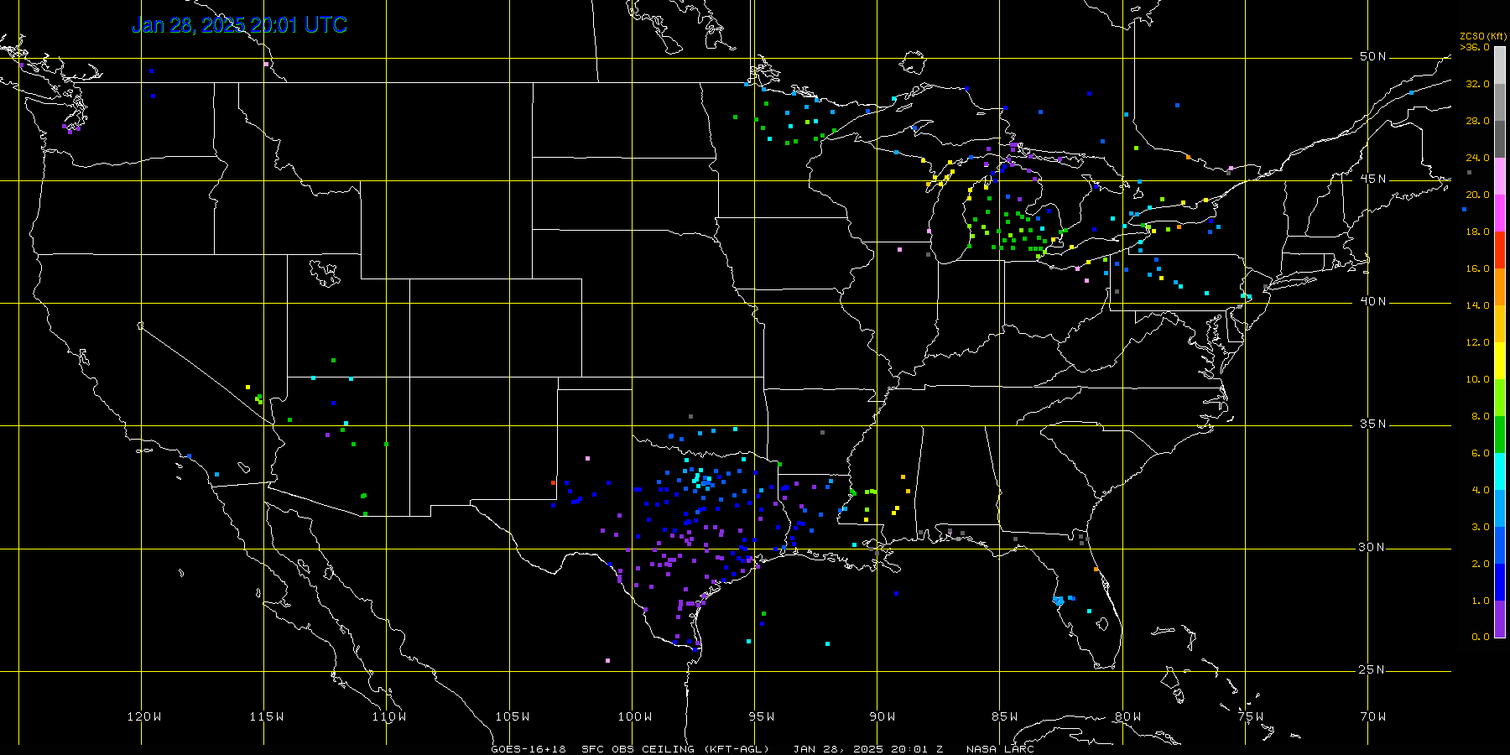Click the '32.0' legend value
Screen dimensions: 1510x755
pos(1478,84)
